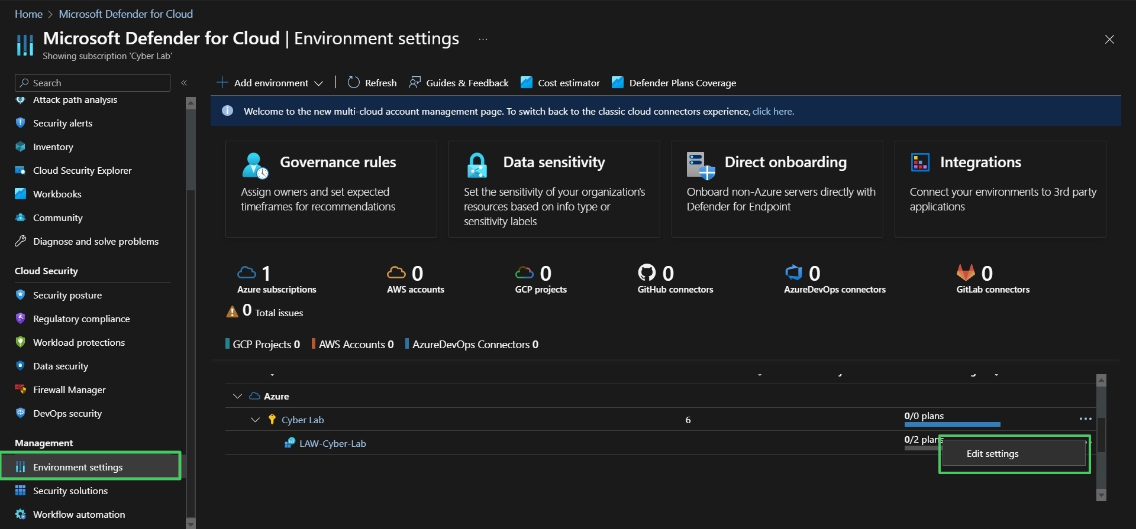Close the Environment settings blade
This screenshot has height=529, width=1136.
[x=1109, y=39]
